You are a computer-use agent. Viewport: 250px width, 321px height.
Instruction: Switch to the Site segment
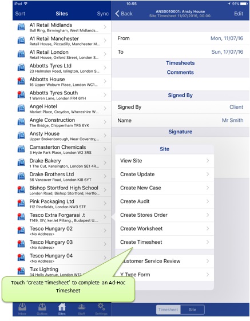pos(192,310)
